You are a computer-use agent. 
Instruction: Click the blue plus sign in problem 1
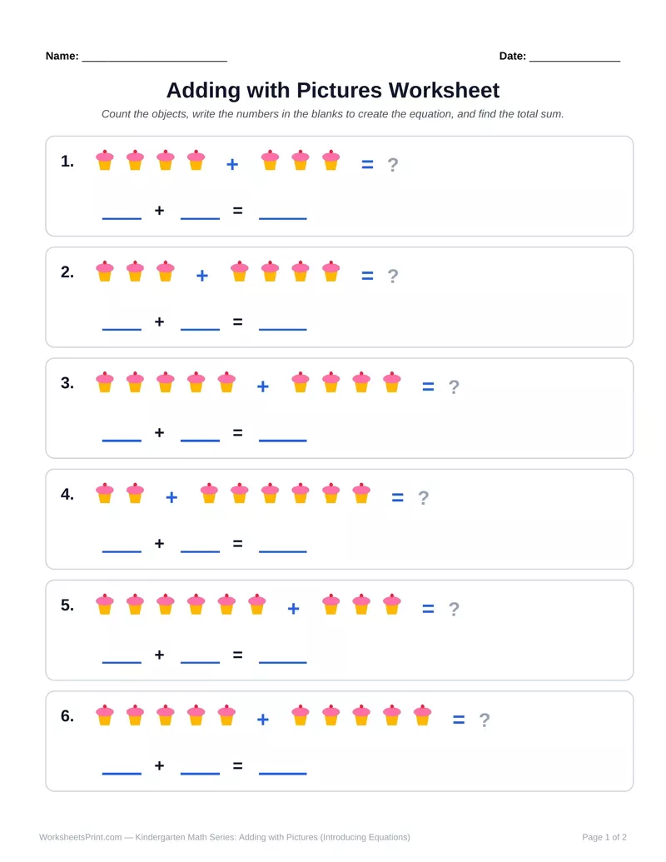[232, 164]
